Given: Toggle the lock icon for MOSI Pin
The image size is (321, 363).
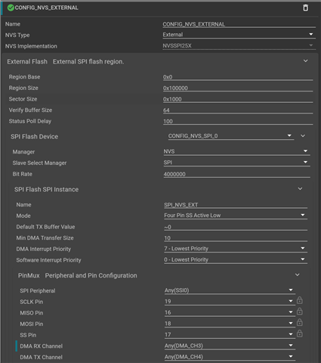Looking at the screenshot, I should tap(299, 323).
